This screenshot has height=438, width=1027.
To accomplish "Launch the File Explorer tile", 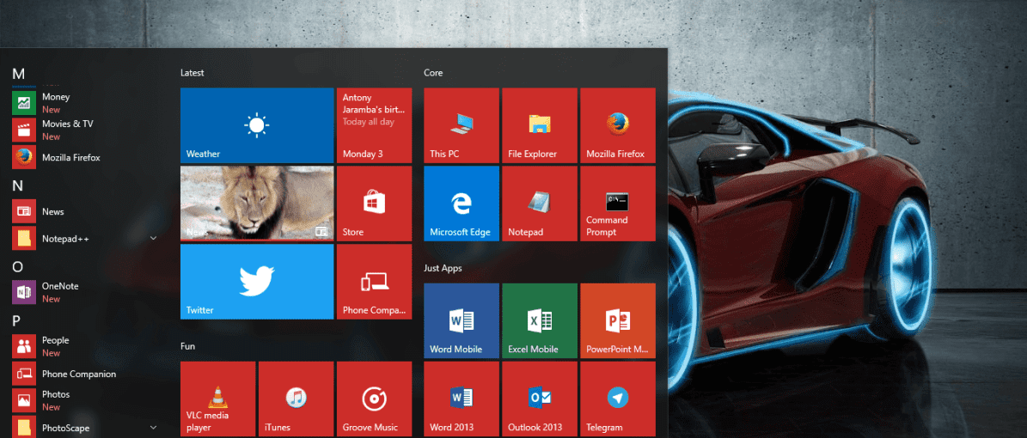I will coord(540,125).
